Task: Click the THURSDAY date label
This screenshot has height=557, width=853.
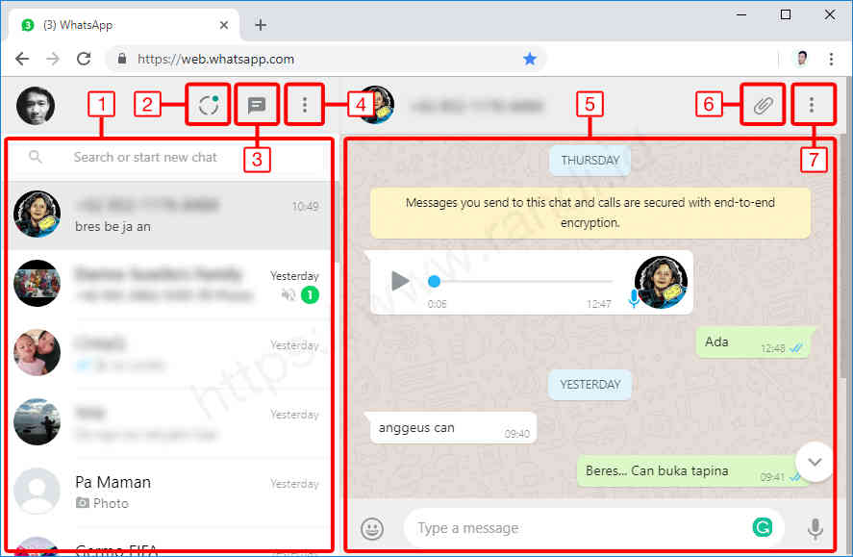Action: pos(590,161)
